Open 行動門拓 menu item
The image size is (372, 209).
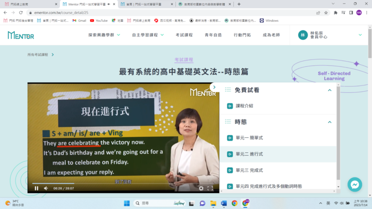click(242, 35)
